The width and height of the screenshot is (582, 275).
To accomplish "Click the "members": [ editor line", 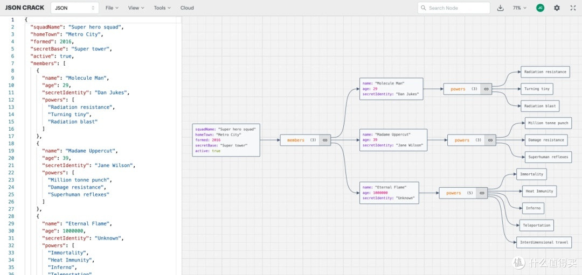I will 48,64.
